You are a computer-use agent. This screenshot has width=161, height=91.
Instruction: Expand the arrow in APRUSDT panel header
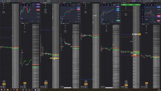[42, 3]
